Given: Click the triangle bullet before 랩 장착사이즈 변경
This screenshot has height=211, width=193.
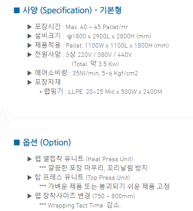Looking at the screenshot, I should (x=30, y=196).
